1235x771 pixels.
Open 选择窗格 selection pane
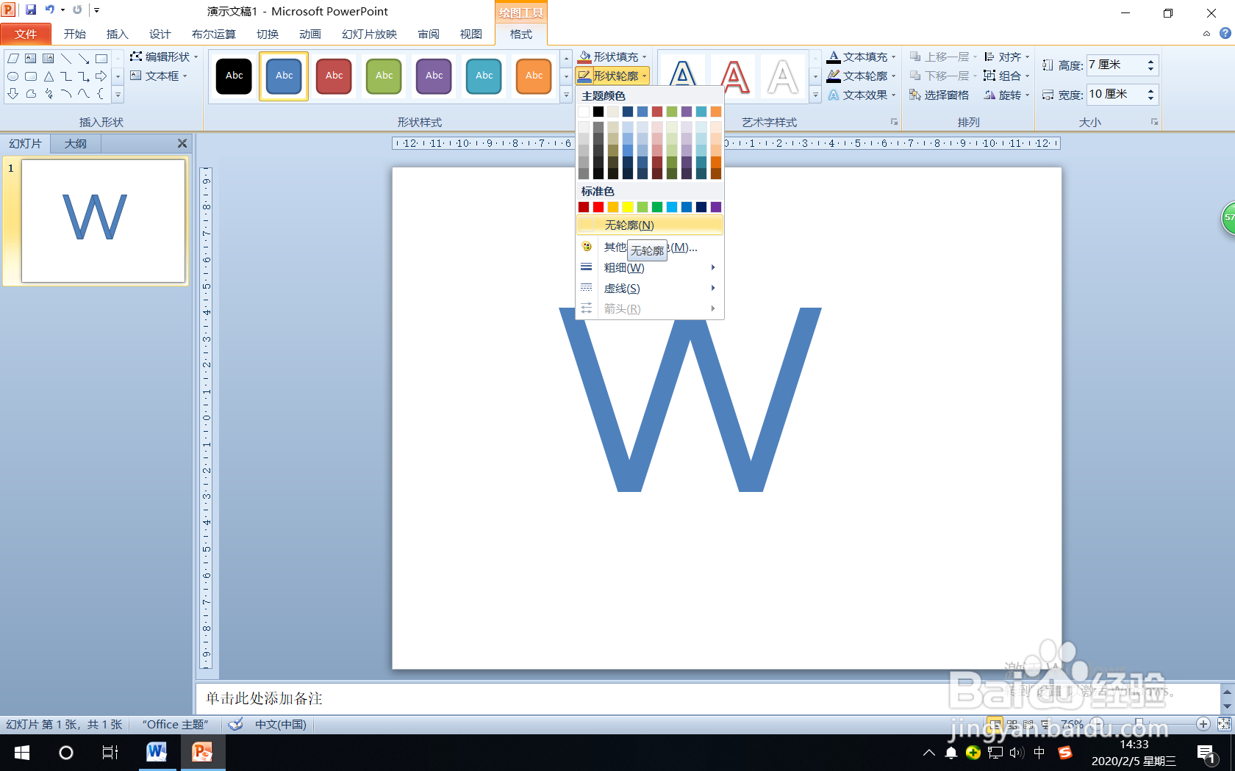pos(939,95)
